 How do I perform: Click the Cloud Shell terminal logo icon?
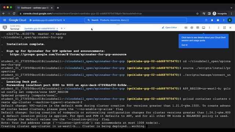(x=5, y=27)
